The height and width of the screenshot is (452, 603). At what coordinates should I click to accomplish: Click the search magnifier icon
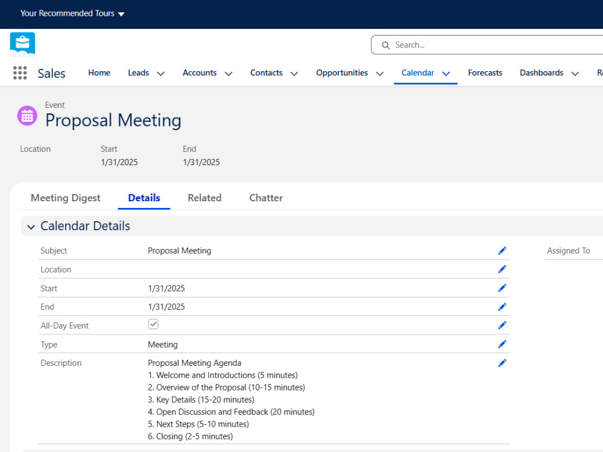385,45
